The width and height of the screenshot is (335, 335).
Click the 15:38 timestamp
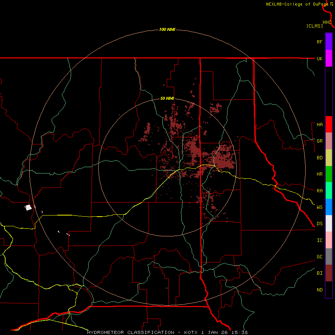[x=240, y=332]
